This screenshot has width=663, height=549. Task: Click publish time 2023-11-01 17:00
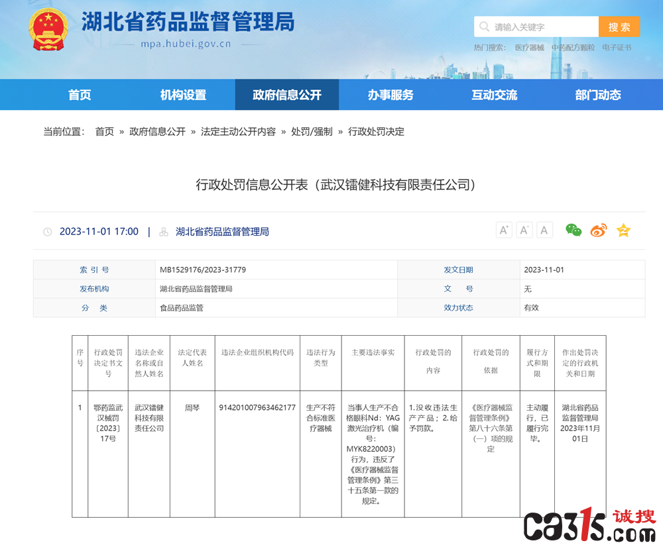pyautogui.click(x=99, y=232)
